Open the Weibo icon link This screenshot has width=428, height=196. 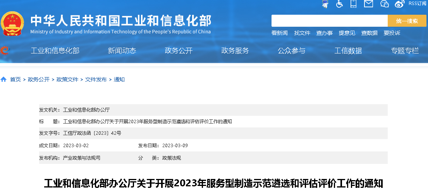coord(399,4)
